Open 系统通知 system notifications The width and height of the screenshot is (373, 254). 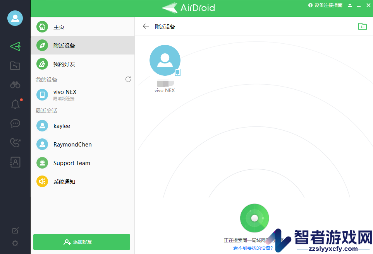(x=83, y=182)
